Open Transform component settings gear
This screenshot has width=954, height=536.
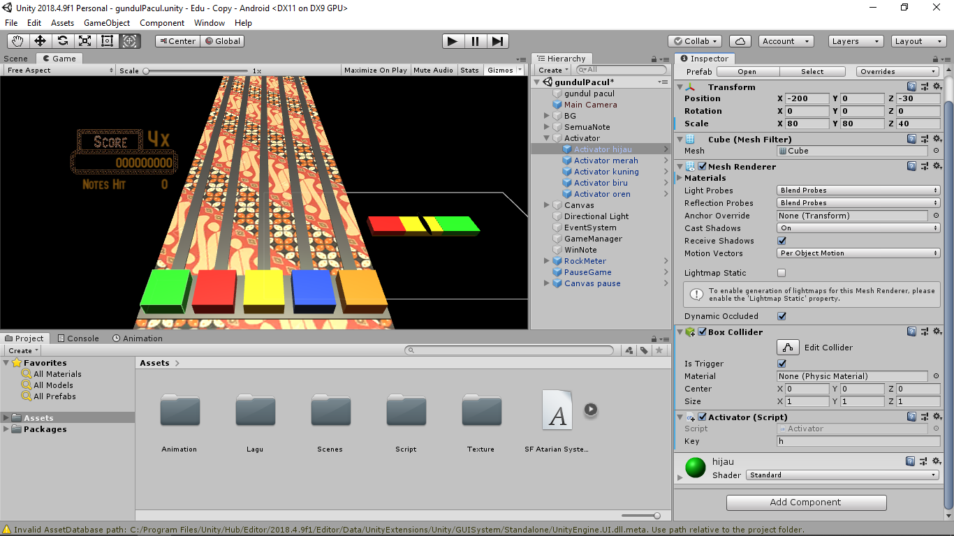pos(937,87)
